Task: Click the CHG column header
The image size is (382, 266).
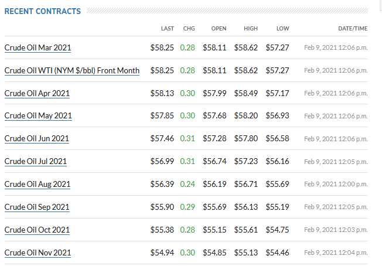Action: pos(189,29)
